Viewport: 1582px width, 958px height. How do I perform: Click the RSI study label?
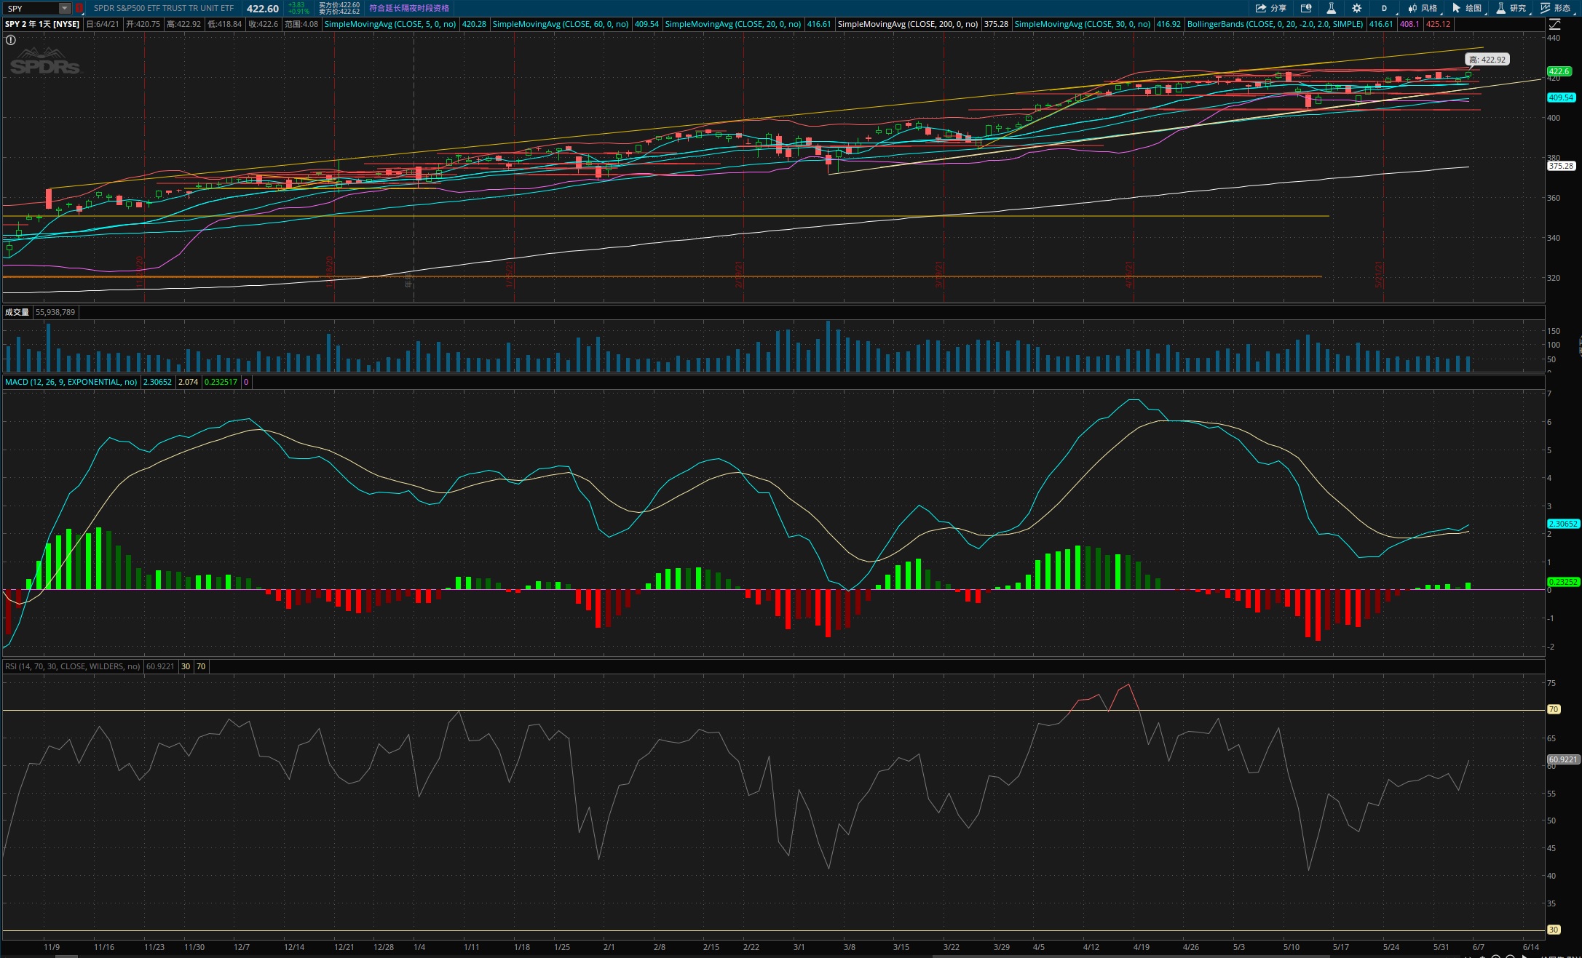point(72,666)
